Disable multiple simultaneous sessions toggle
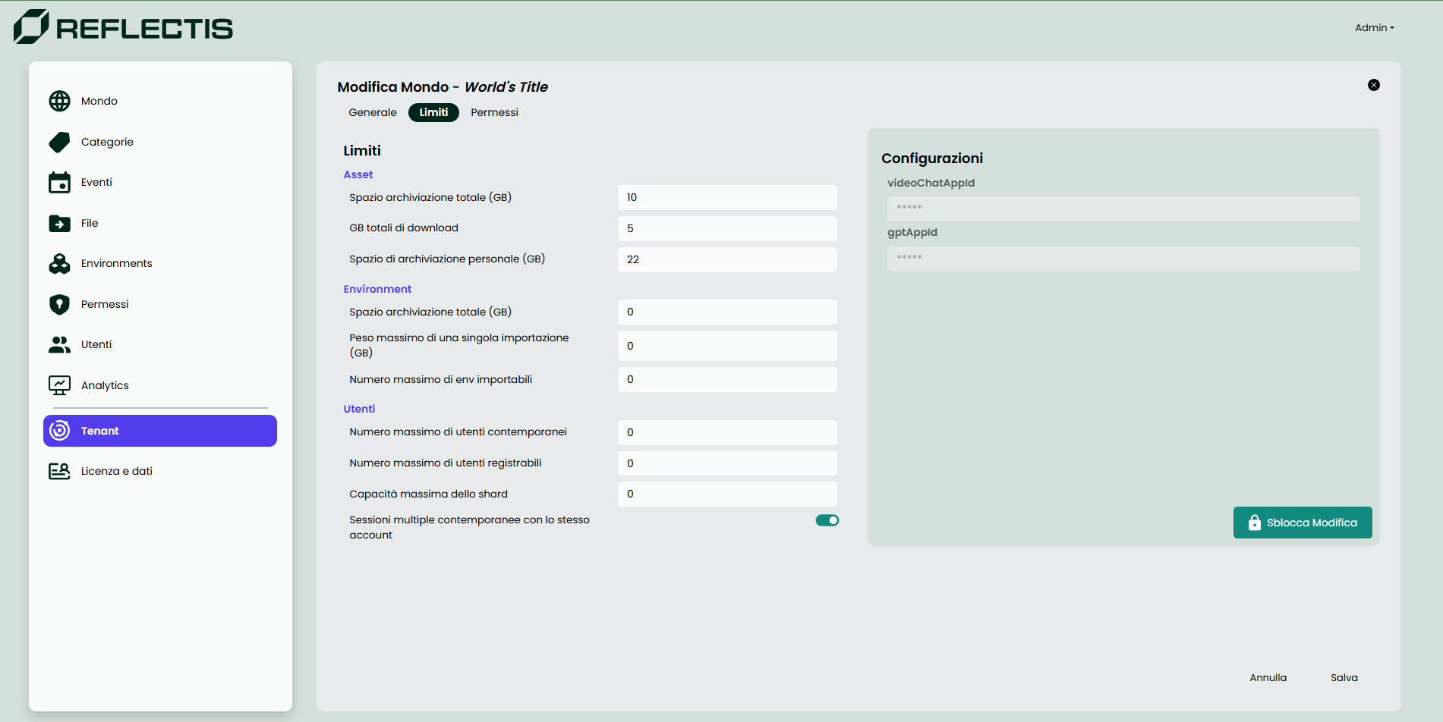The image size is (1443, 722). pos(827,520)
